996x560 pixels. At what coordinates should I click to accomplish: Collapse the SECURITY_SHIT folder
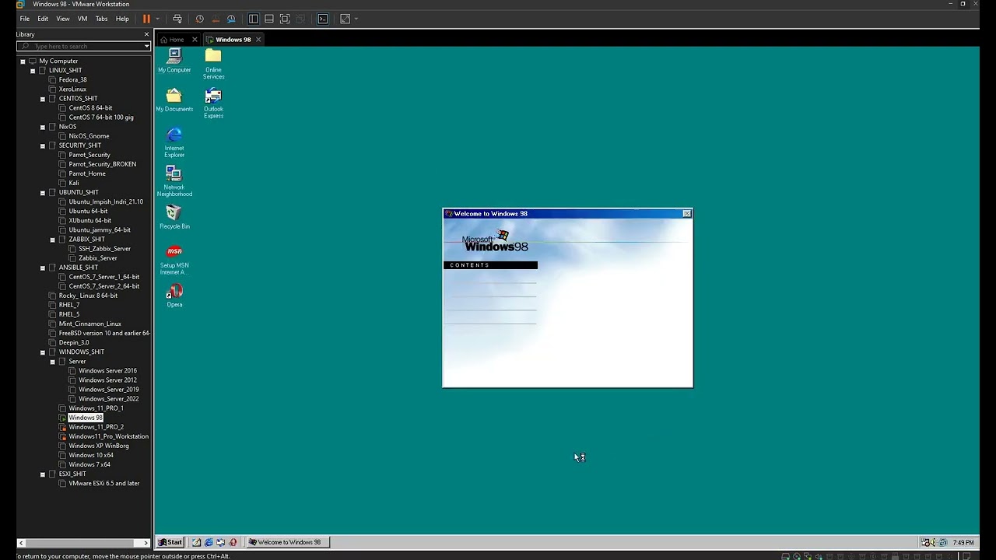[43, 145]
